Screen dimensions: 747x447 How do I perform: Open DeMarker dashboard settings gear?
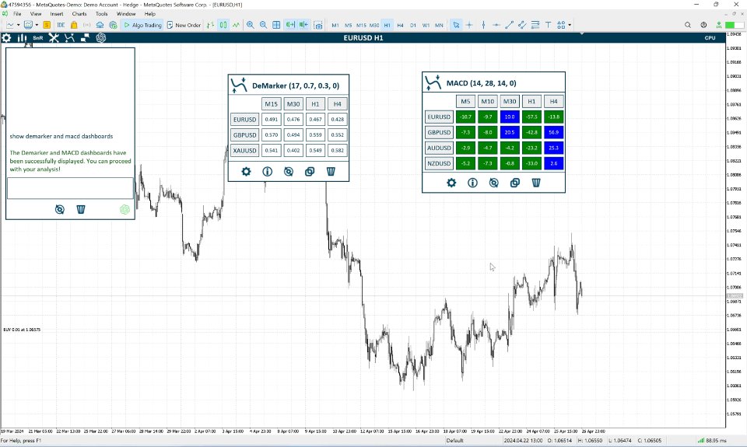point(246,171)
